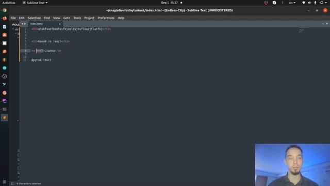Viewport: 330px width, 186px height.
Task: Click the new tab plus button
Action: (x=323, y=24)
